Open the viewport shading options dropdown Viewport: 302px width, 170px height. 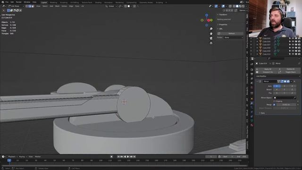246,6
